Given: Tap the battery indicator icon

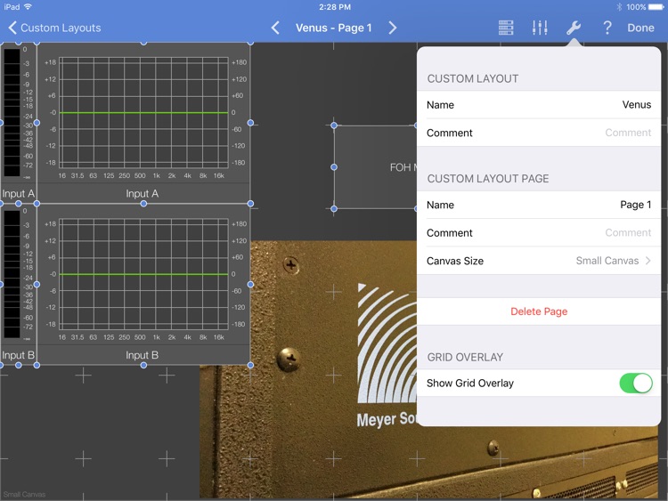Looking at the screenshot, I should pyautogui.click(x=655, y=7).
